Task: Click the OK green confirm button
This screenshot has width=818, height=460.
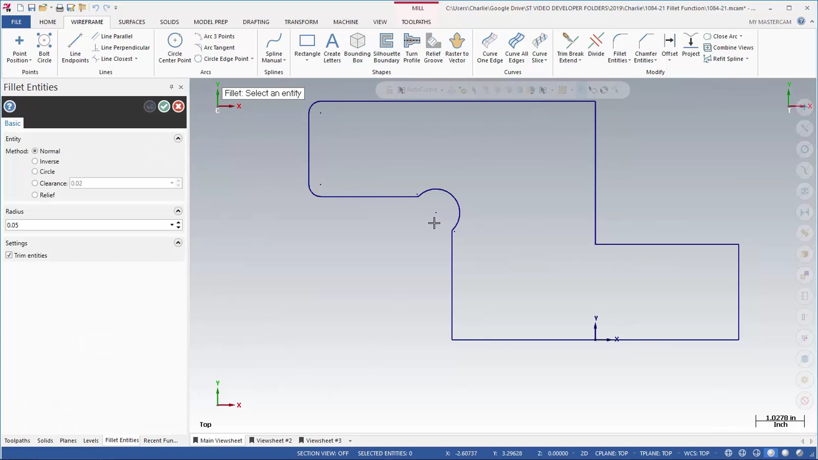Action: [164, 106]
